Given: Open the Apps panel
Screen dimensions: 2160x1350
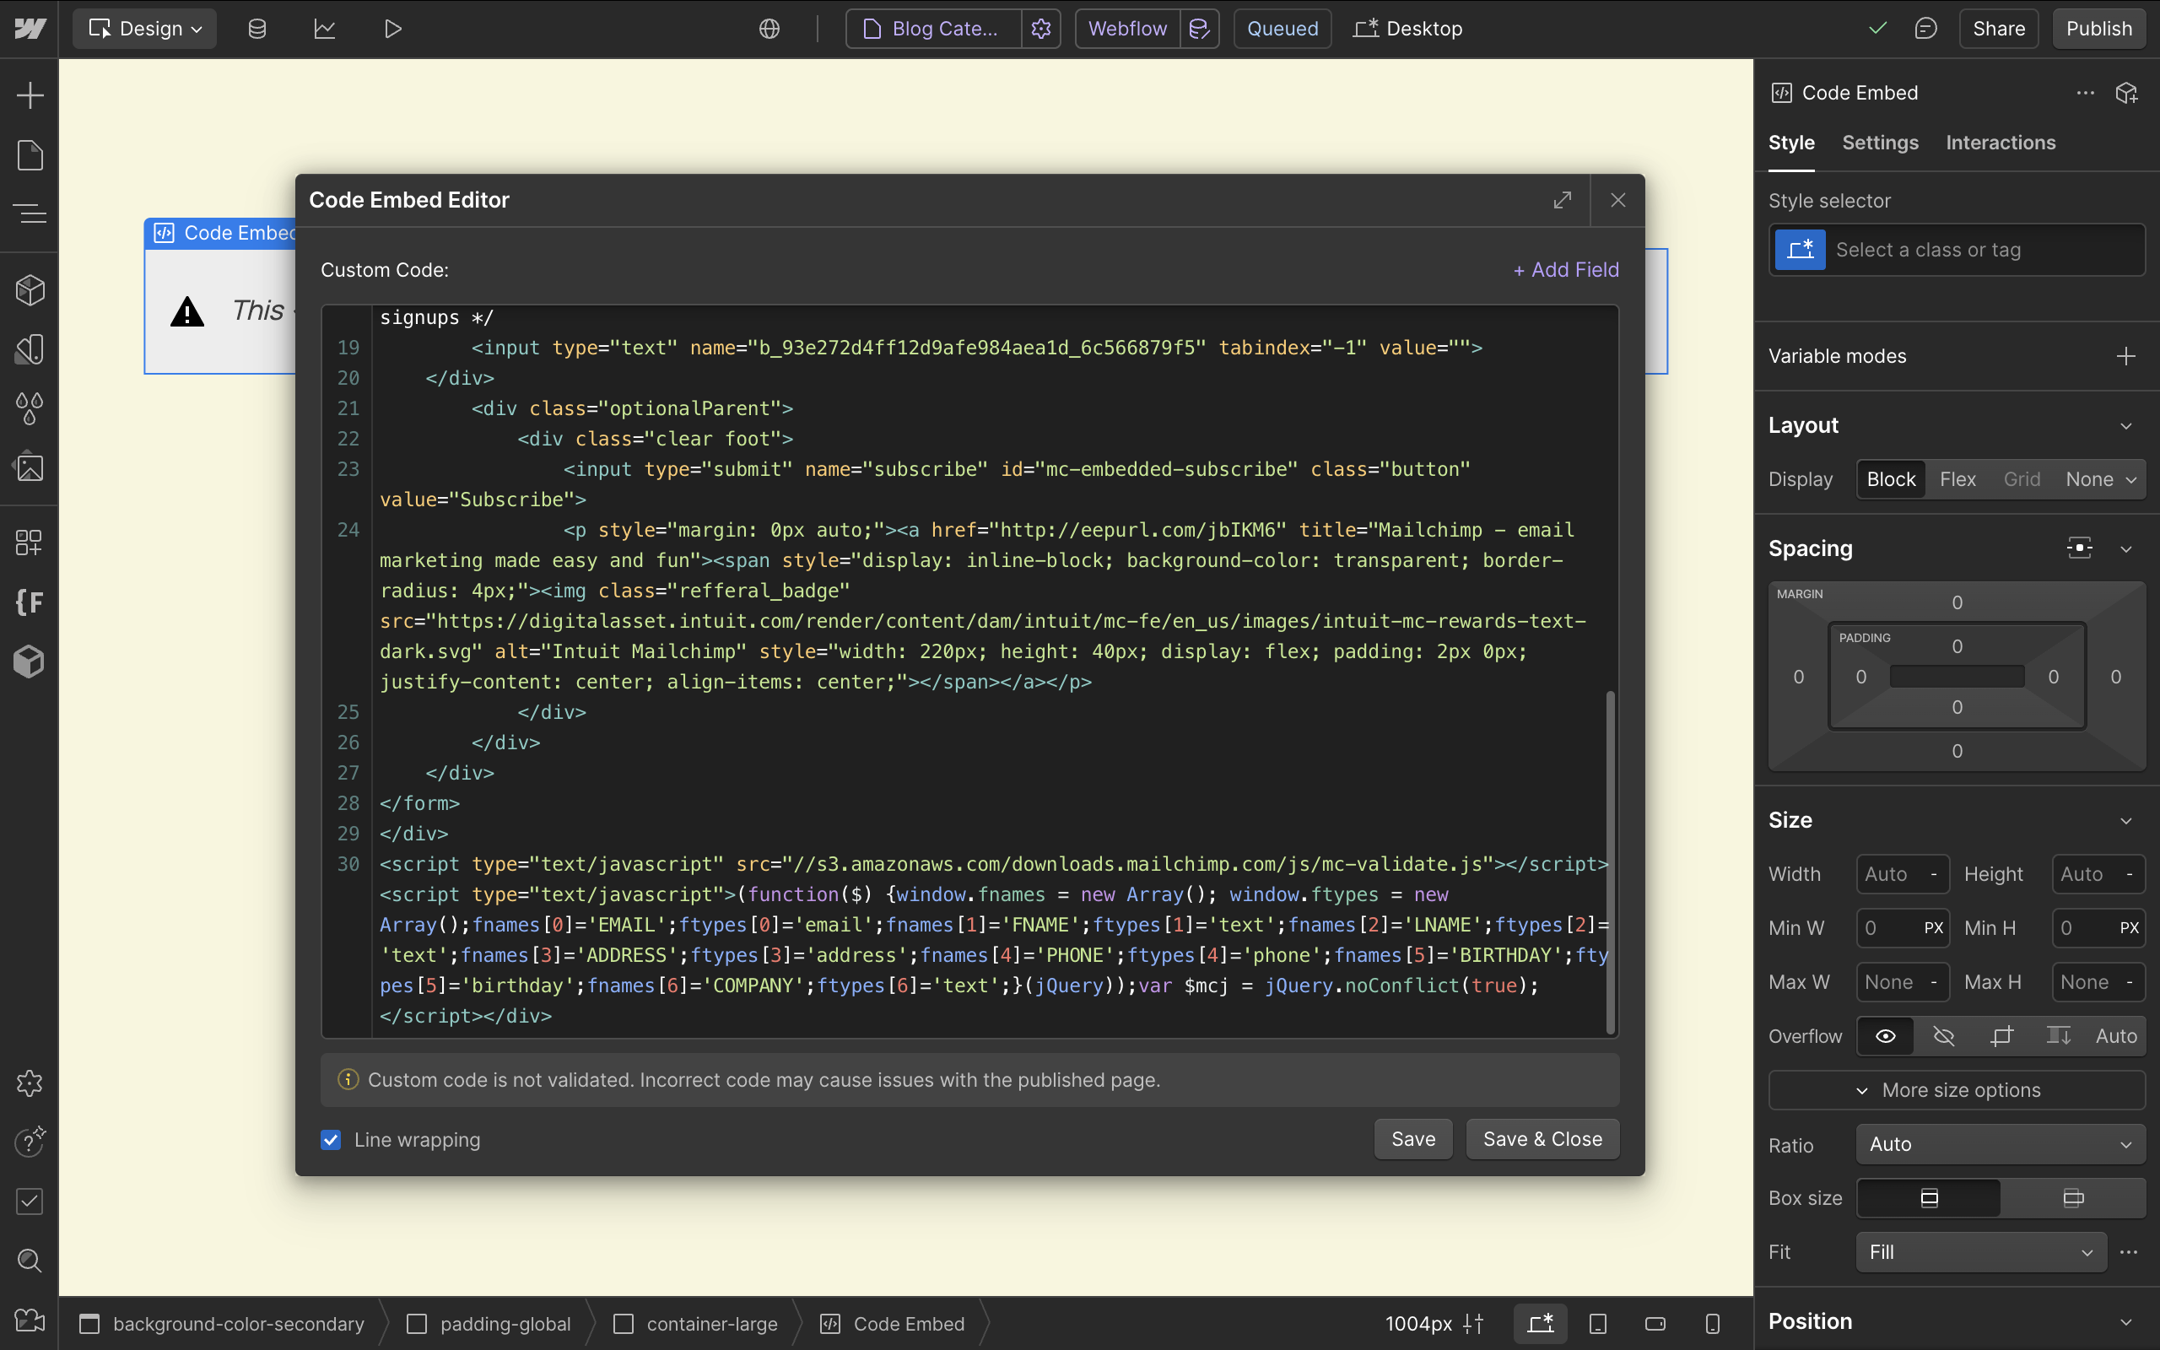Looking at the screenshot, I should tap(30, 543).
